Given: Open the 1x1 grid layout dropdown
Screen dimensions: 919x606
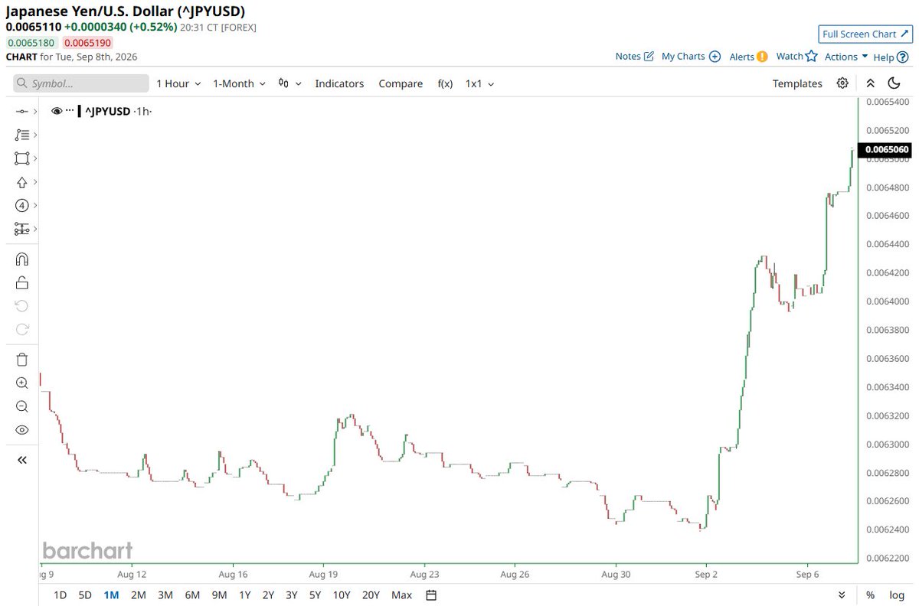Looking at the screenshot, I should (479, 83).
